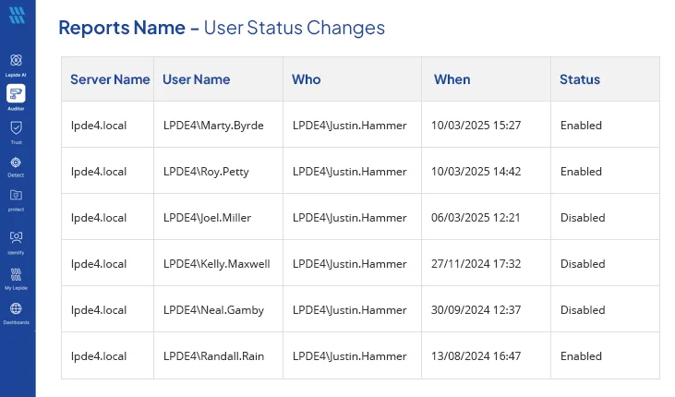Viewport: 675px width, 397px height.
Task: Open the Detect module icon
Action: coord(16,162)
